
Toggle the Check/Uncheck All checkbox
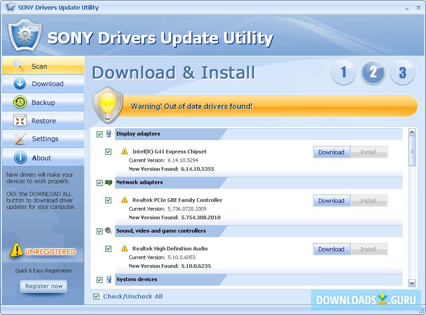click(96, 296)
